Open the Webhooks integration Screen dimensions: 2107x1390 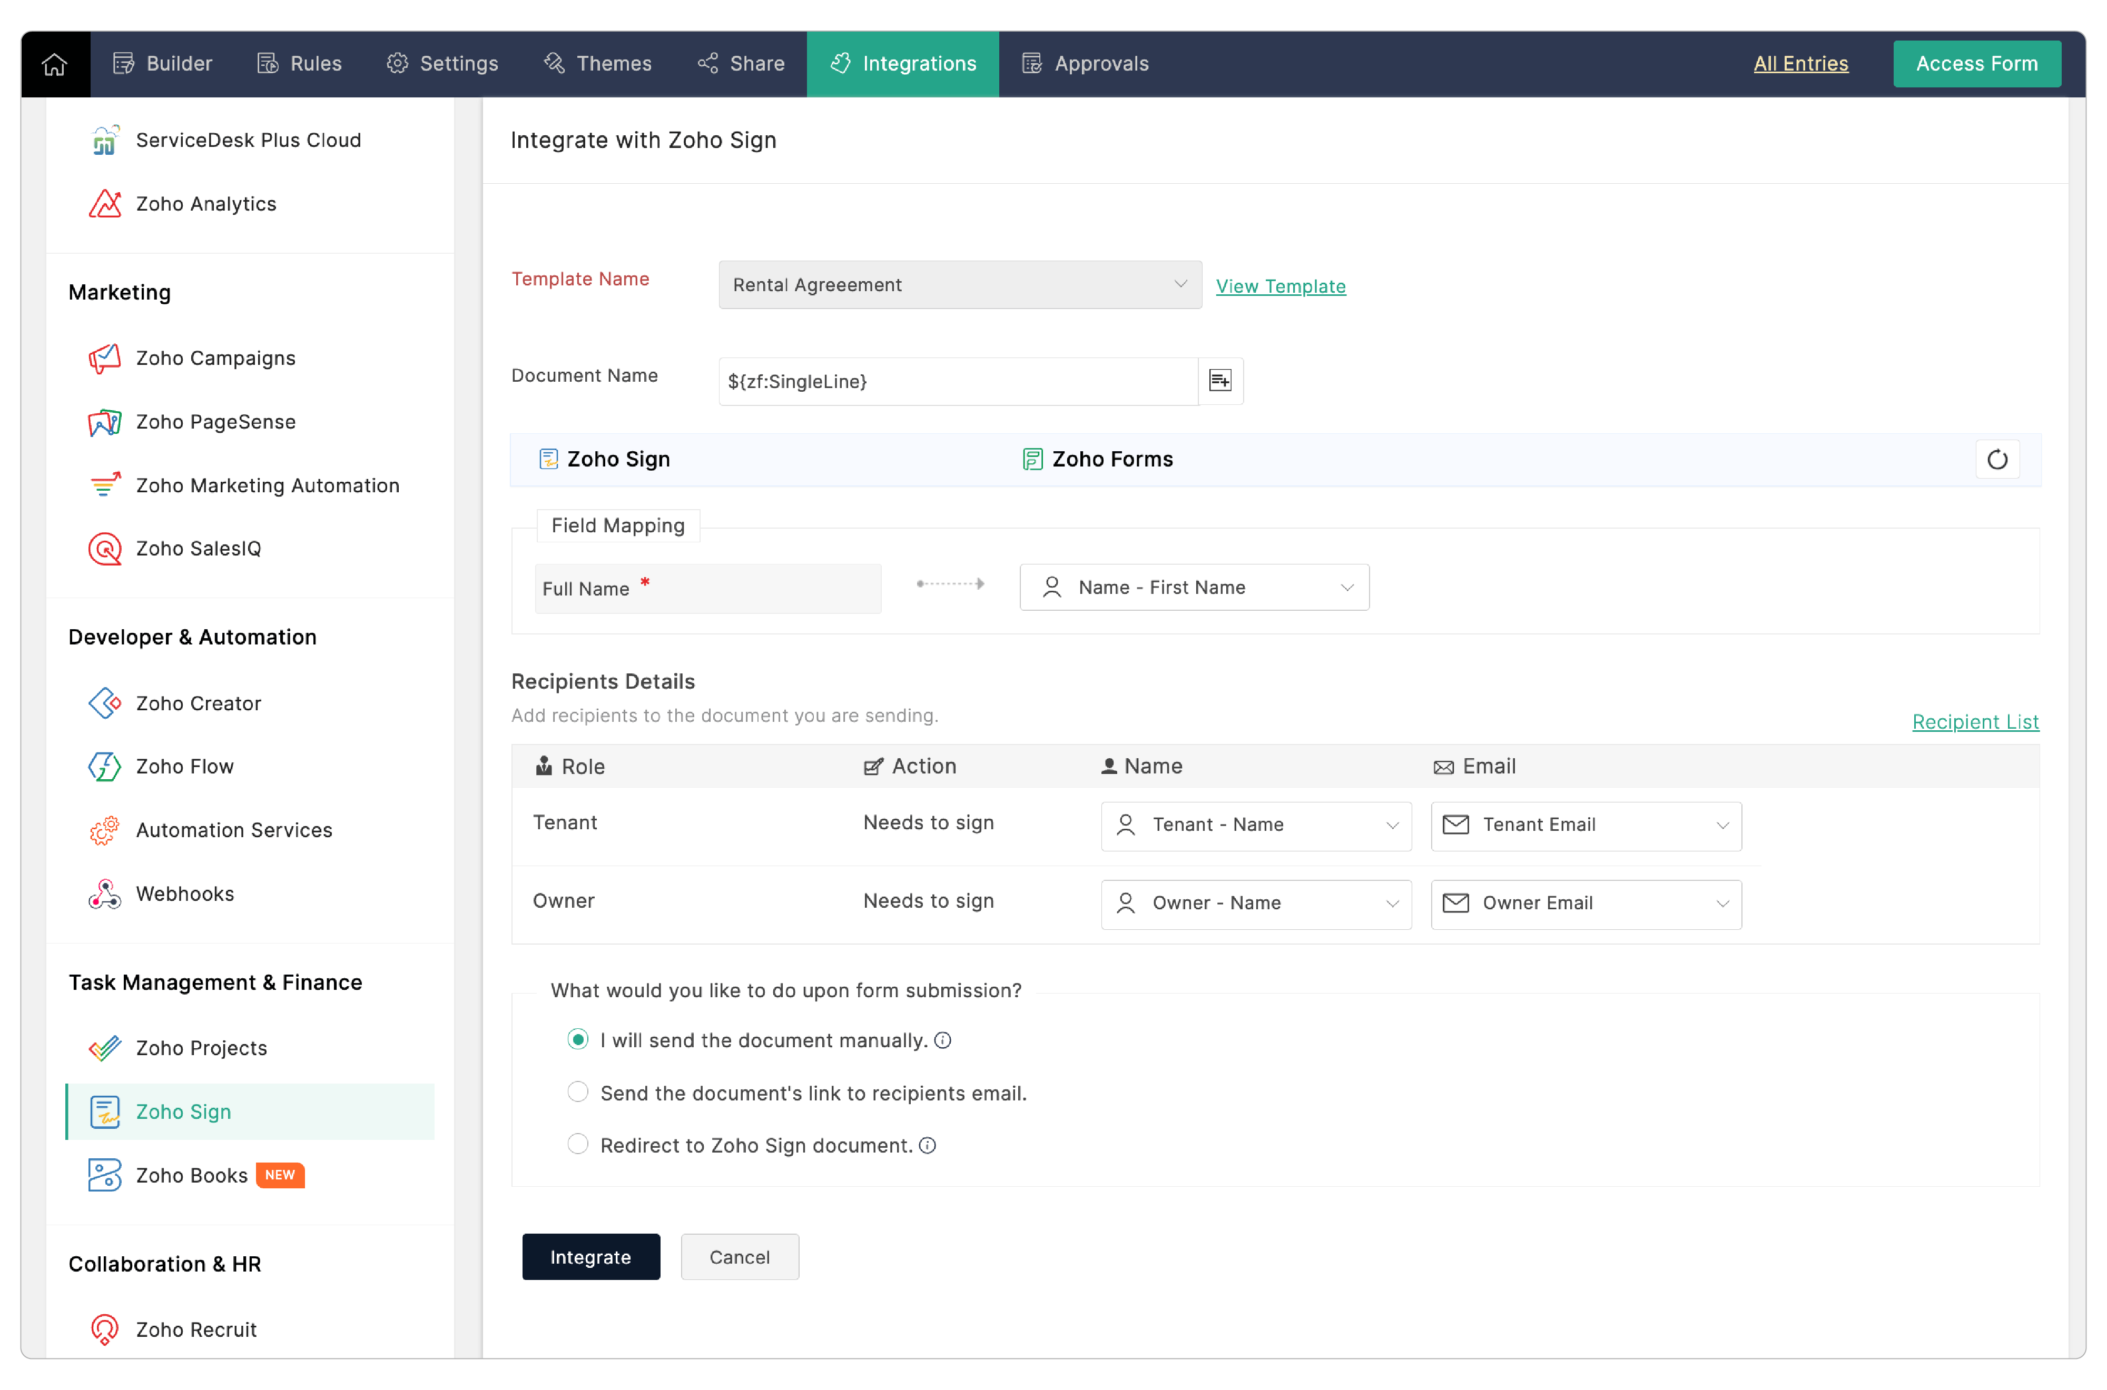[184, 893]
